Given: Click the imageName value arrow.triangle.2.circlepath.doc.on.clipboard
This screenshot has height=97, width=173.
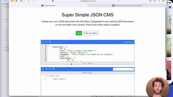Looking at the screenshot, I should (x=92, y=54).
